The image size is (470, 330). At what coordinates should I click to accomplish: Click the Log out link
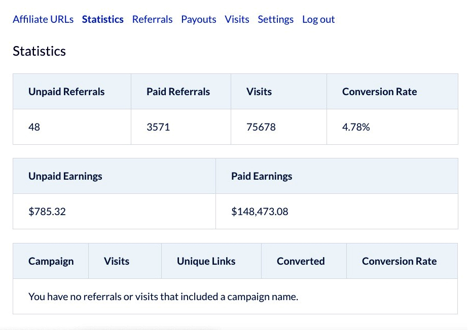pos(318,19)
